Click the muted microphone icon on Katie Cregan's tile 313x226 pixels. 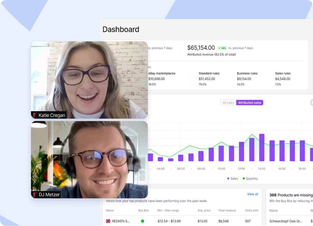pos(35,115)
